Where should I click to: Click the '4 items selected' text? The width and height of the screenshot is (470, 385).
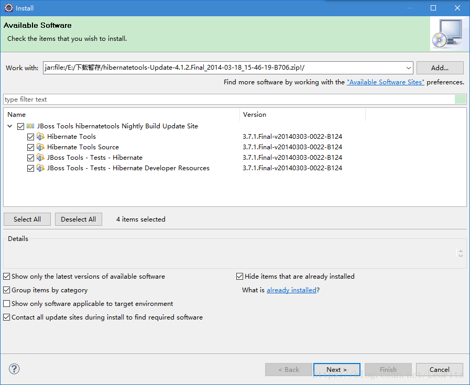[x=140, y=219]
